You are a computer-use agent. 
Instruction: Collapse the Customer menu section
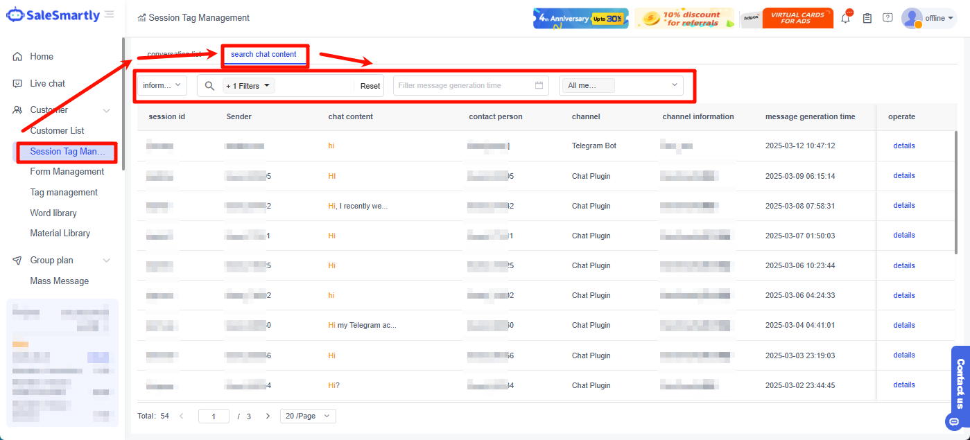point(107,110)
